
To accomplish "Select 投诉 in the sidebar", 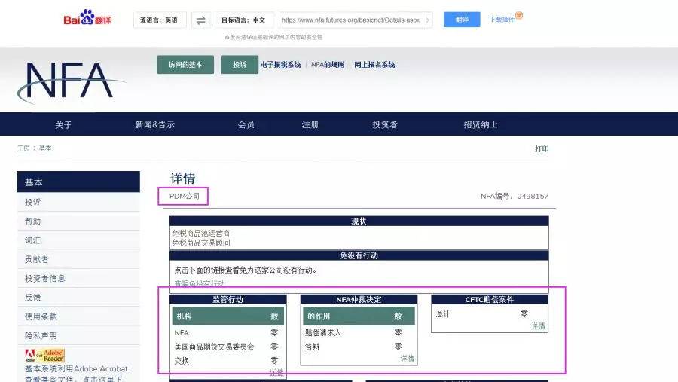I will 78,202.
